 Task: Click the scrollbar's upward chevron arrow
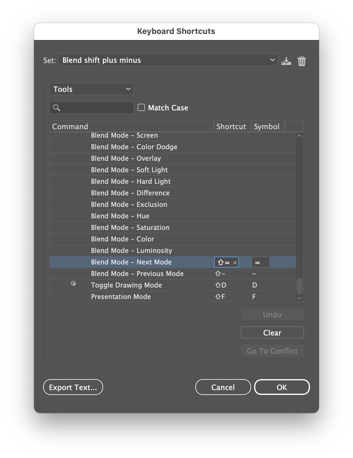pyautogui.click(x=299, y=136)
